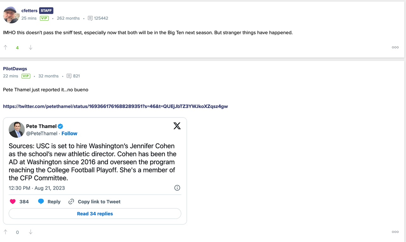Click cfetters' circular avatar photo

(x=11, y=15)
